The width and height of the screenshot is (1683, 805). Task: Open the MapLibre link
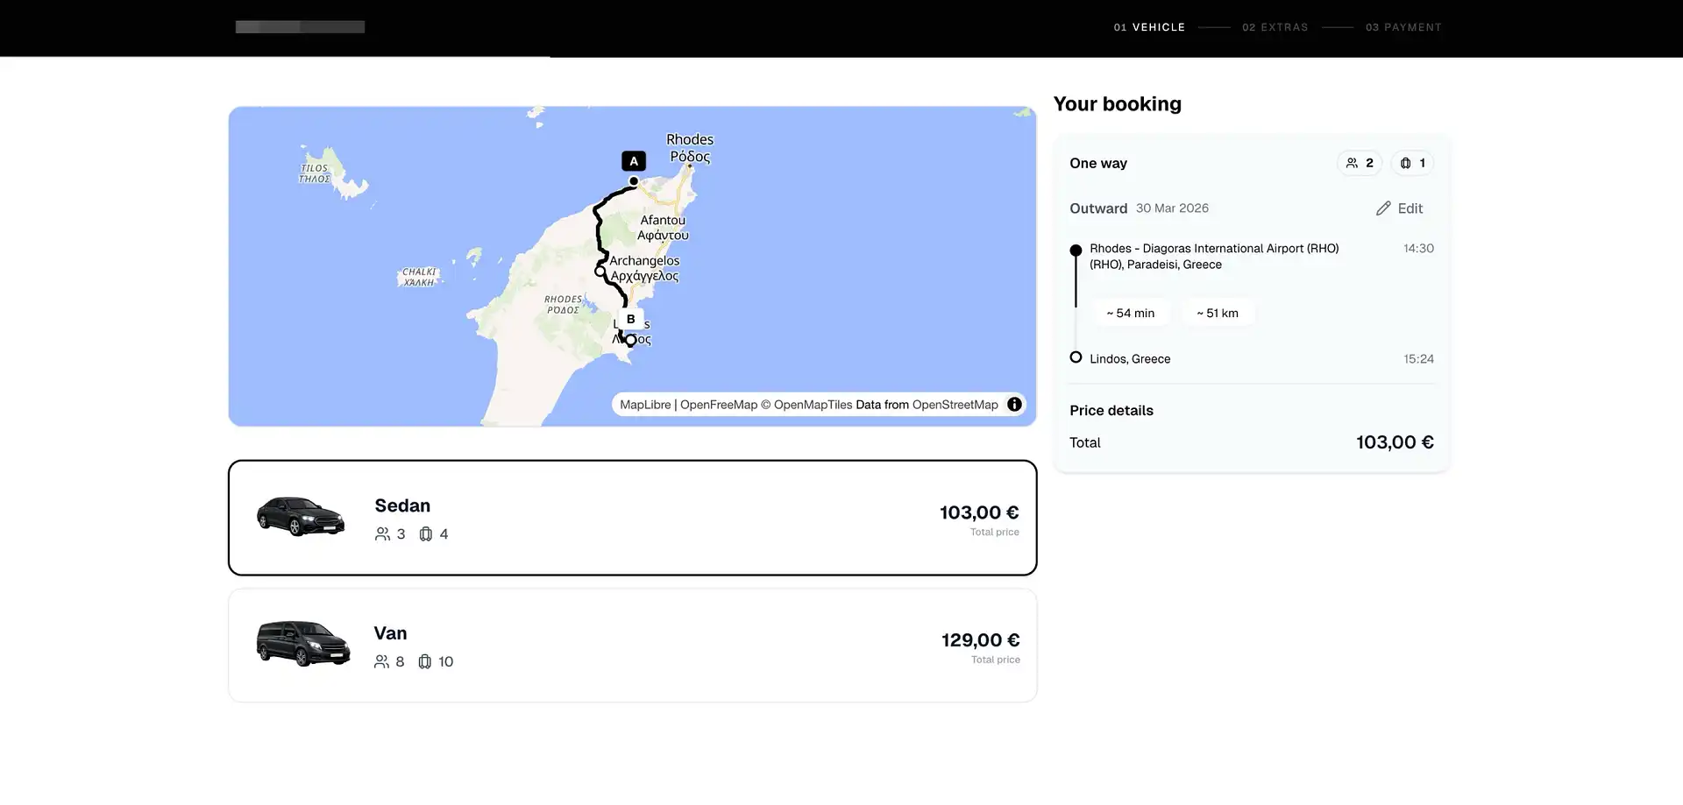click(x=644, y=404)
